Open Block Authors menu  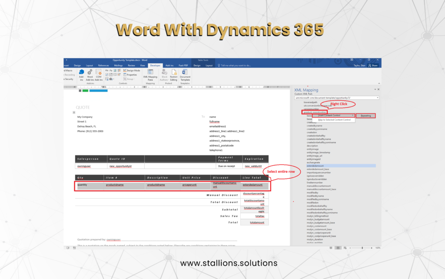pos(164,75)
